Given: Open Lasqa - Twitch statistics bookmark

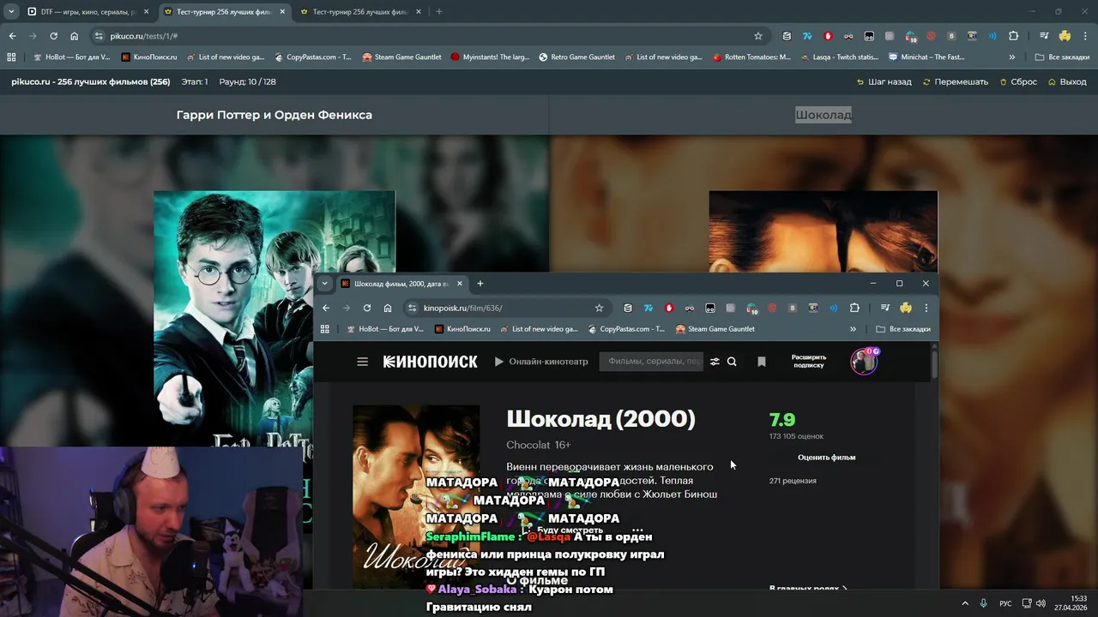Looking at the screenshot, I should pos(839,57).
